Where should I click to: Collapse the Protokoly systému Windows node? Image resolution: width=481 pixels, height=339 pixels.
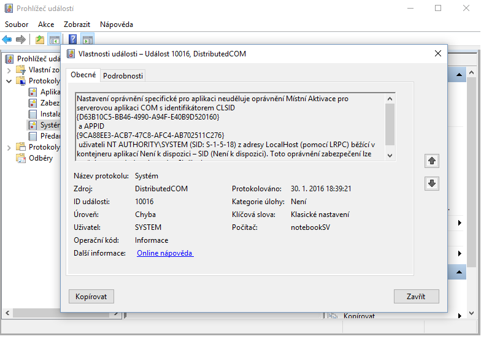[9, 81]
